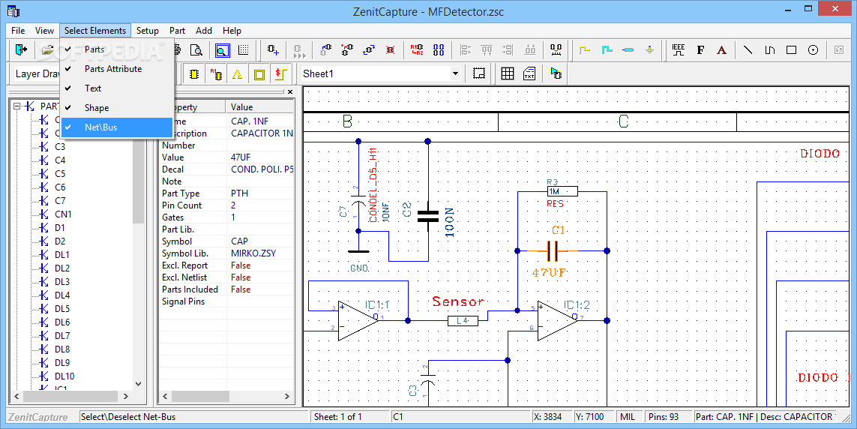Click the dollar sign net icon

[280, 73]
